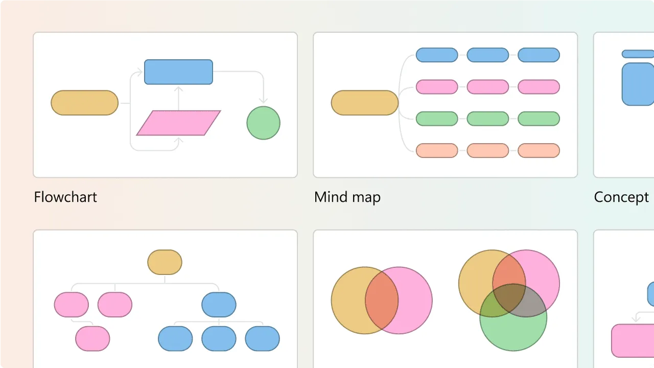Click the Mind map label text
This screenshot has width=654, height=368.
click(347, 197)
